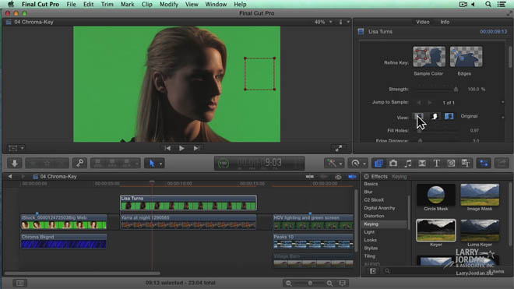514x289 pixels.
Task: Toggle solo button in timeline
Action: 338,177
